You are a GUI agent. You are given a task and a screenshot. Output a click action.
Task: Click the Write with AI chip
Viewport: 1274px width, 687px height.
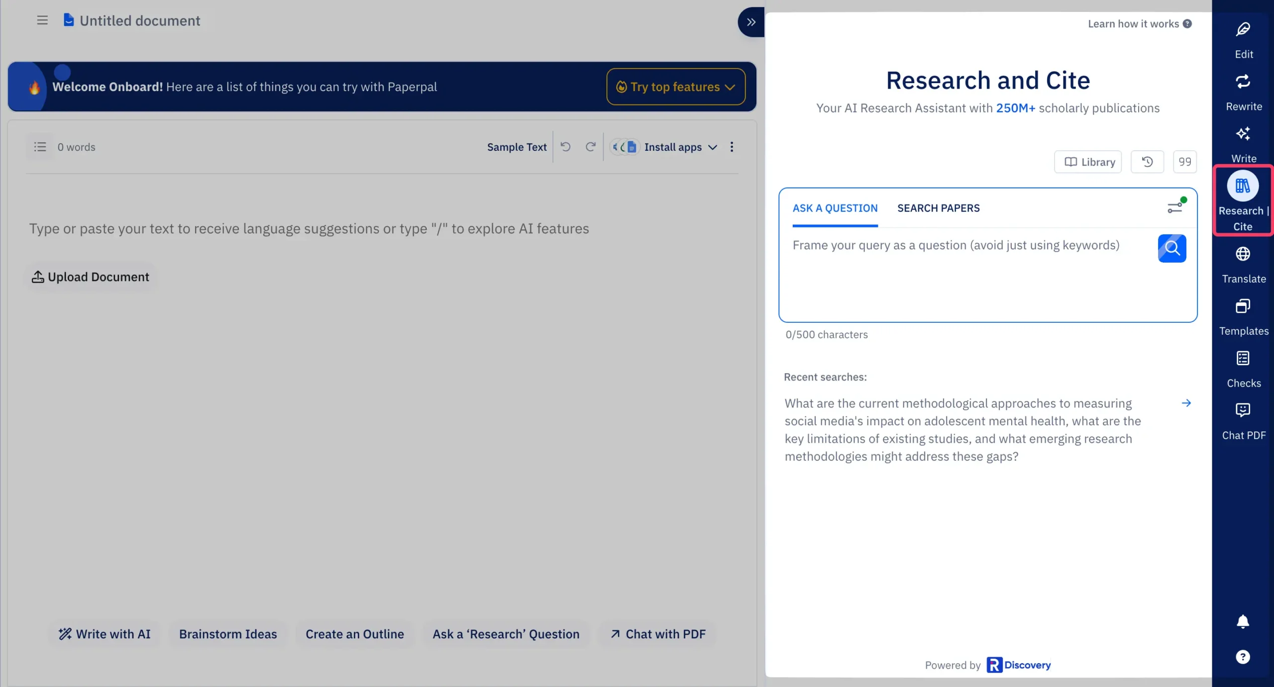click(x=105, y=634)
